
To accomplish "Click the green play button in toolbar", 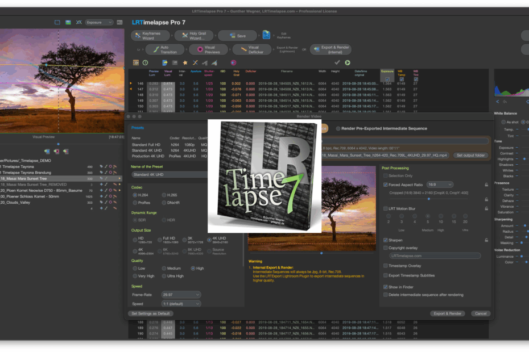I will click(x=348, y=62).
